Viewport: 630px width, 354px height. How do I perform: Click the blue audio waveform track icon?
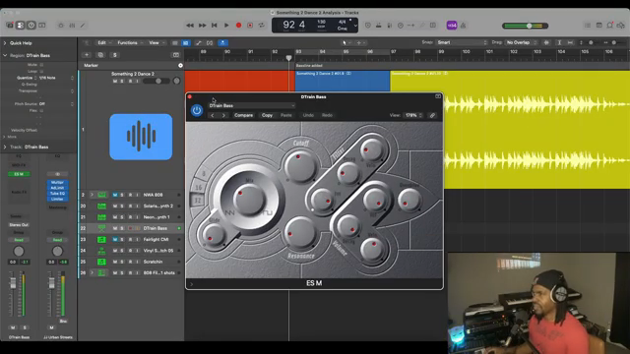coord(141,137)
